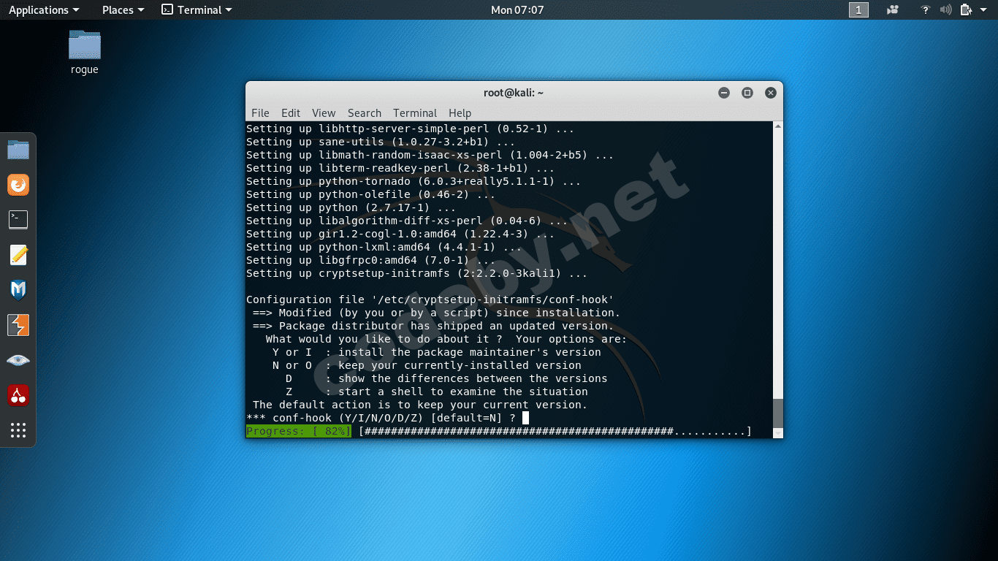Click the 'N or O' keep version line
998x561 pixels.
[x=427, y=365]
